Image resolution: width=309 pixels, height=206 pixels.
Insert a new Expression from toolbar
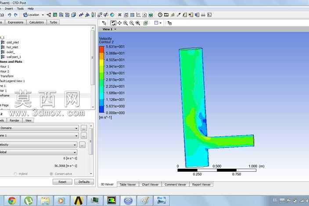click(126, 15)
